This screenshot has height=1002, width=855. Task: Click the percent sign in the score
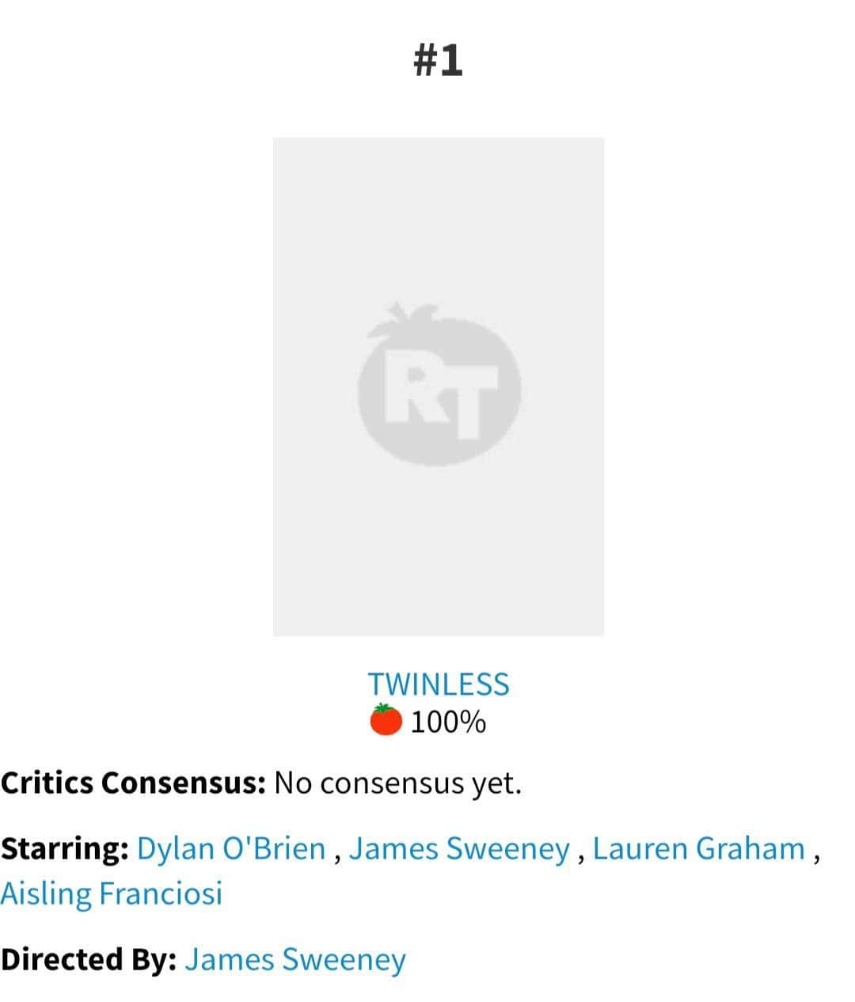pyautogui.click(x=473, y=722)
